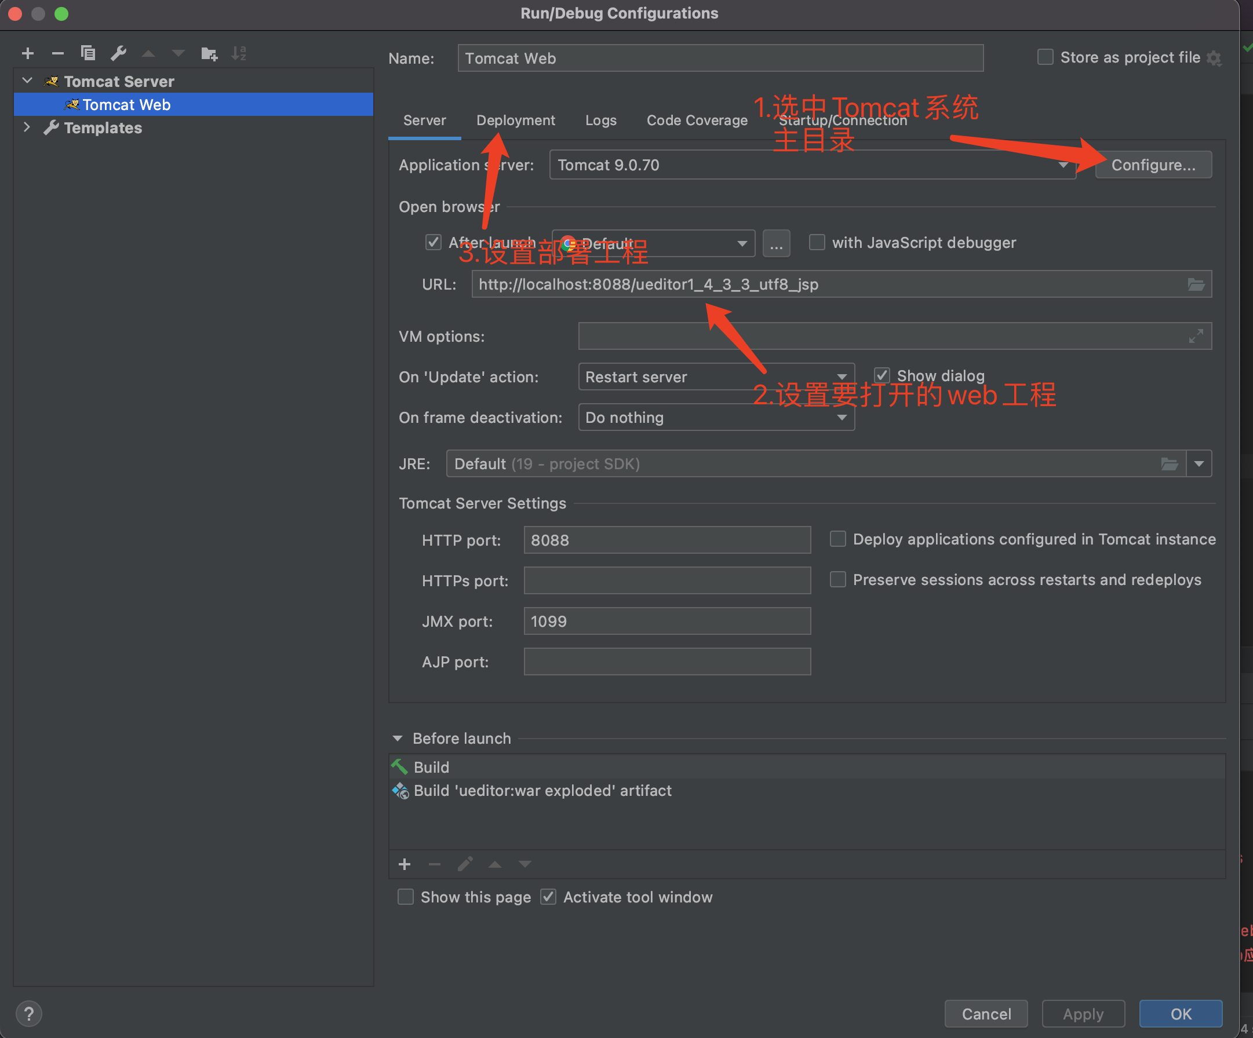Image resolution: width=1253 pixels, height=1038 pixels.
Task: Click the JRE Default project SDK field
Action: 815,464
